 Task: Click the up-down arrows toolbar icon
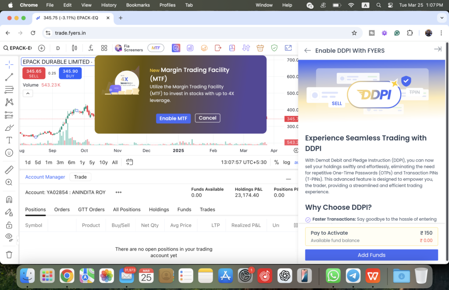click(246, 48)
